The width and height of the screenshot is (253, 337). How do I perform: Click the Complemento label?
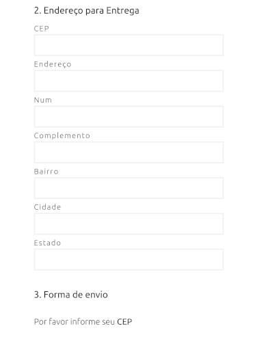pos(62,136)
